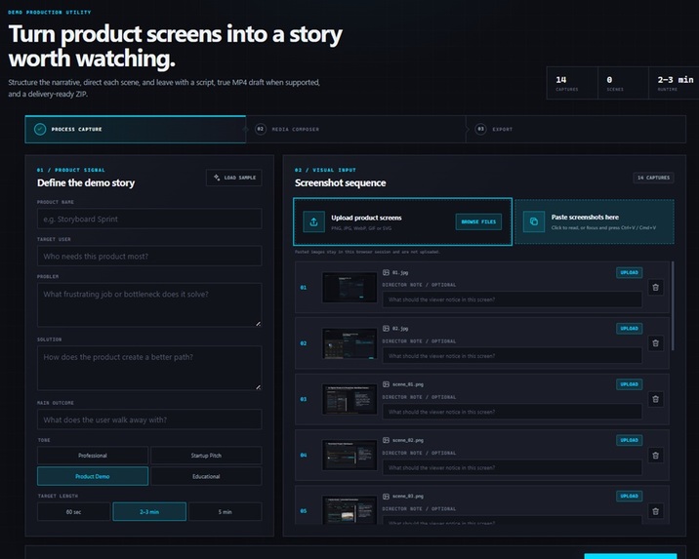Click the screenshot list scrollbar
Viewport: 699px width, 559px height.
pos(673,305)
